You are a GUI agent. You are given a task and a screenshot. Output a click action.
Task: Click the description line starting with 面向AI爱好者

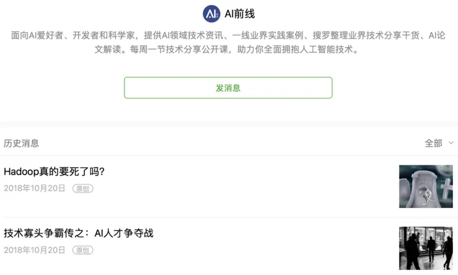pos(228,36)
